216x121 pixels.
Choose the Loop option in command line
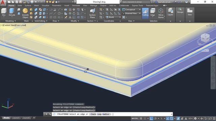99,114
